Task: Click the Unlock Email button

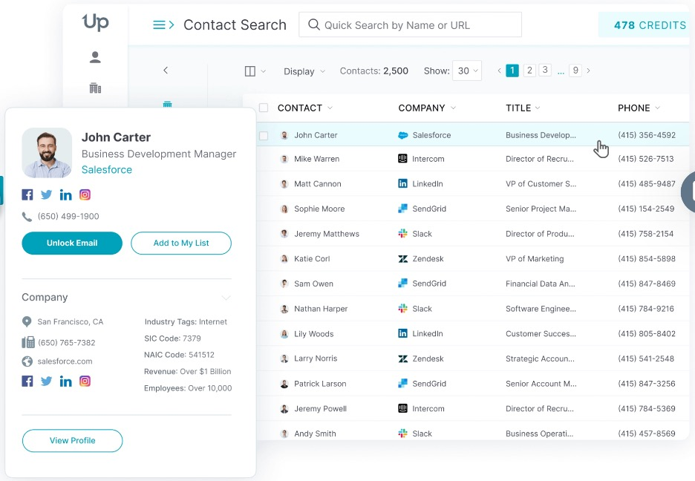Action: (72, 243)
